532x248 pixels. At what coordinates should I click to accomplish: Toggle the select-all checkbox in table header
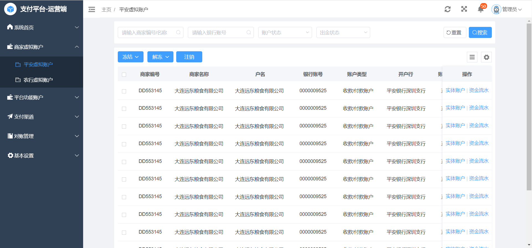coord(124,75)
